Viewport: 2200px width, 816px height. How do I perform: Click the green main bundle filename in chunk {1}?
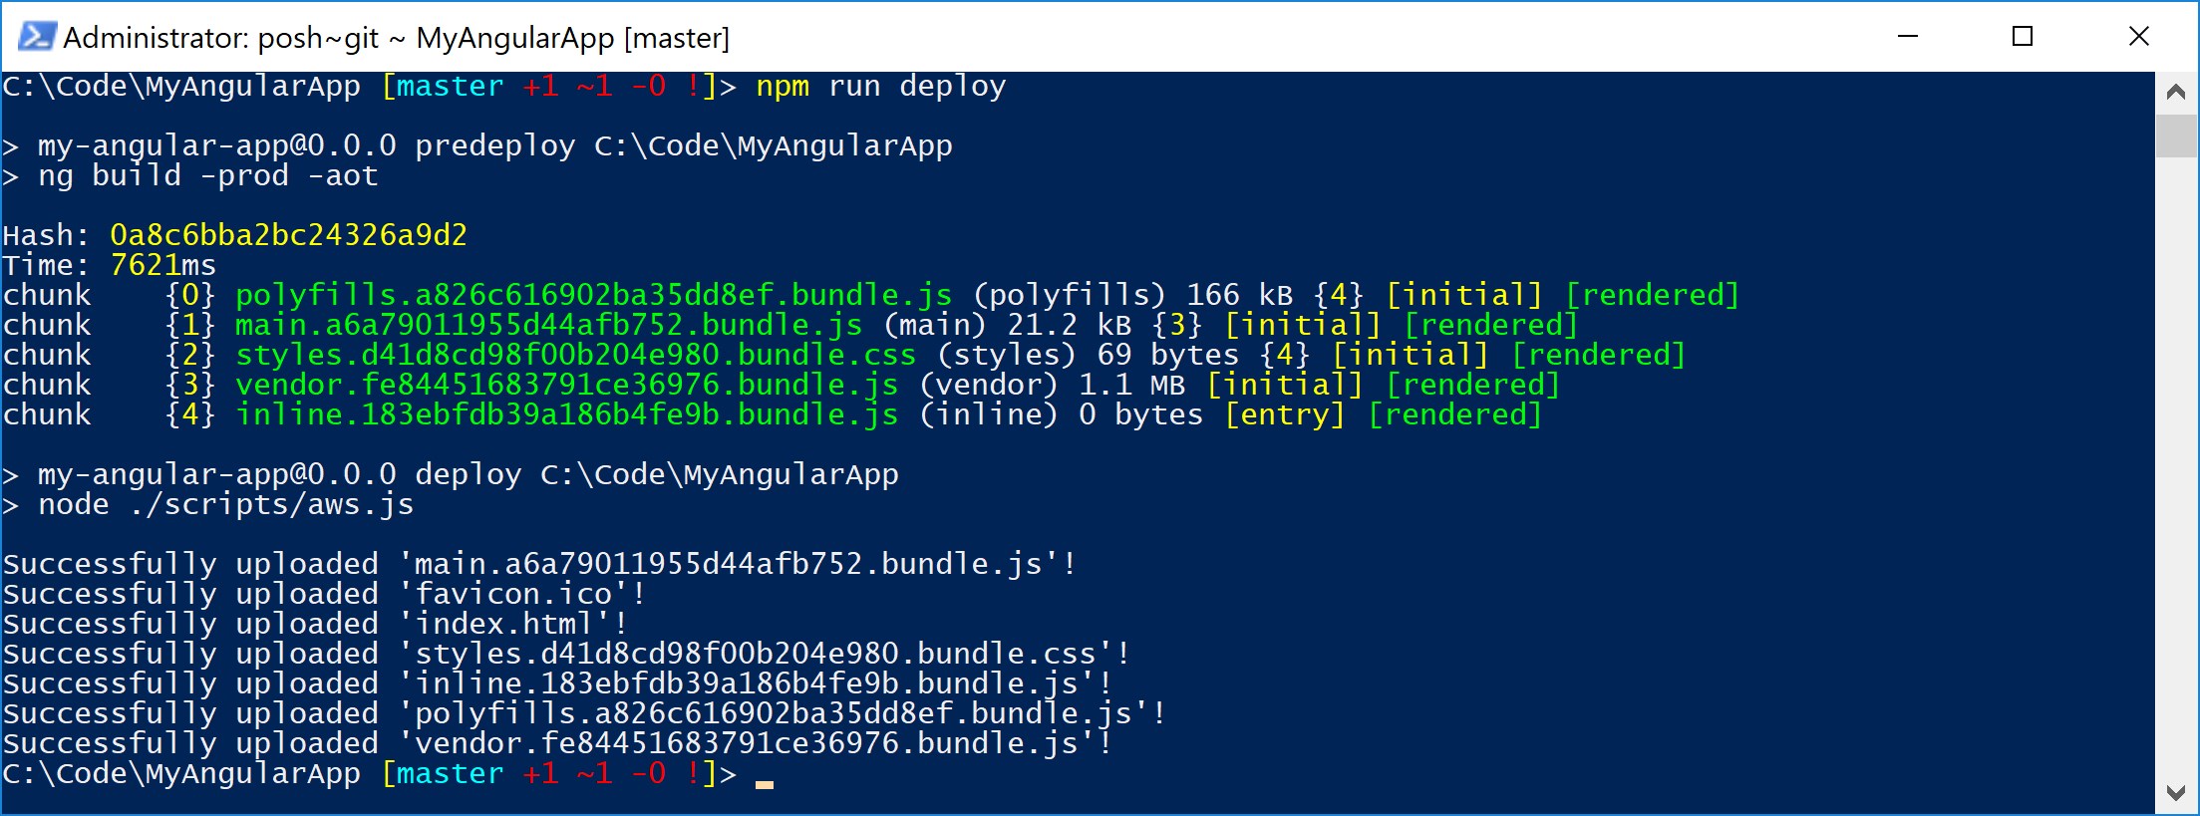click(x=548, y=325)
